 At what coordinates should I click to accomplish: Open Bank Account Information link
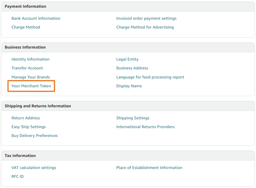pyautogui.click(x=36, y=18)
